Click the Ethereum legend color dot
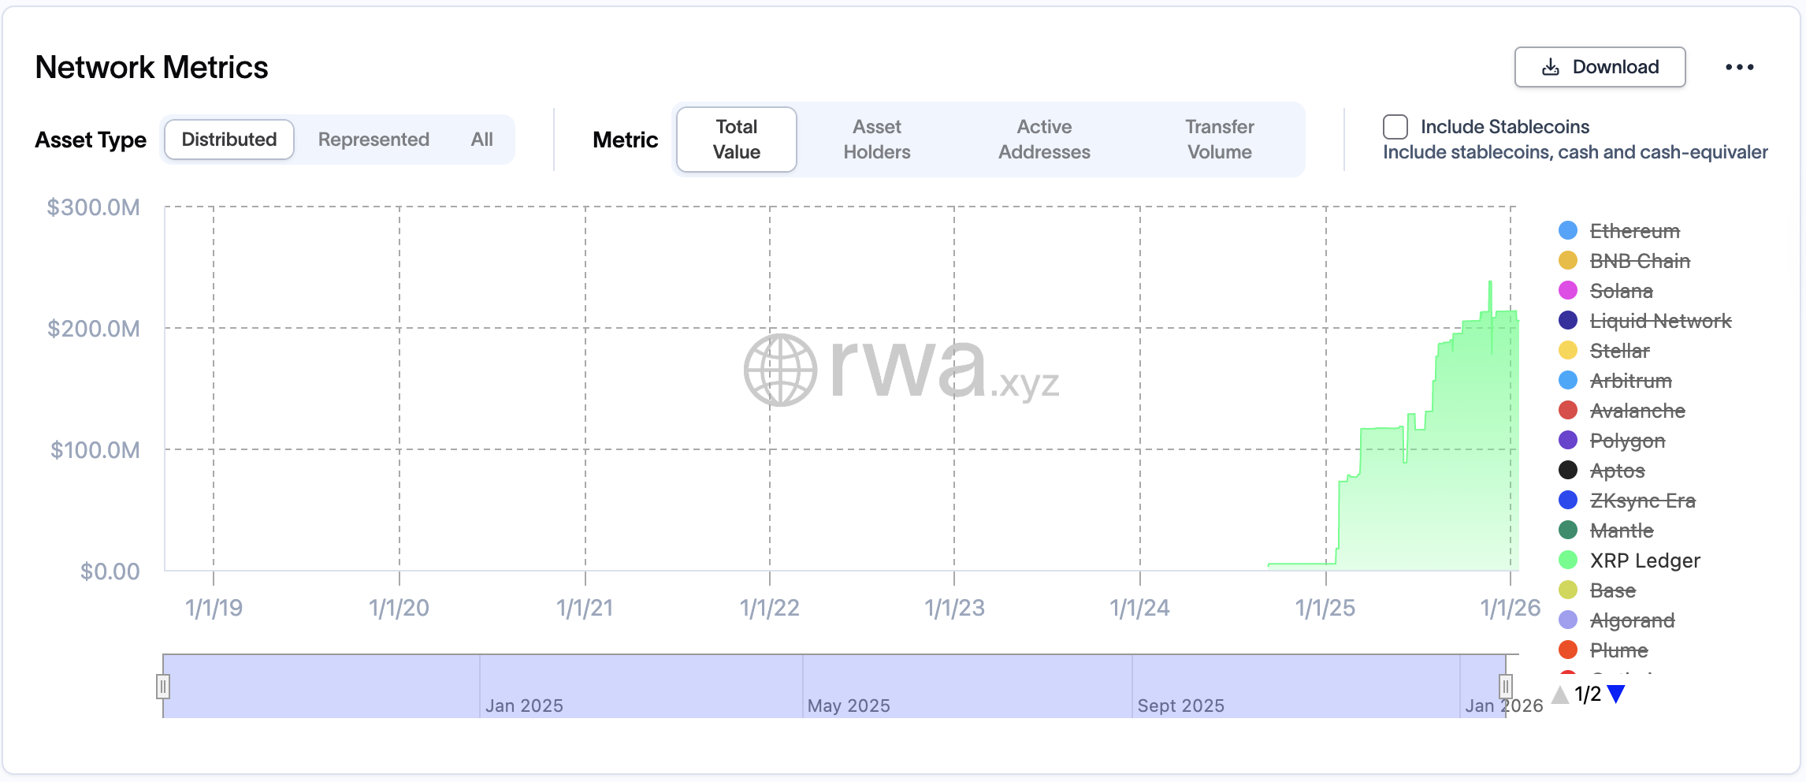Image resolution: width=1806 pixels, height=782 pixels. (x=1568, y=231)
